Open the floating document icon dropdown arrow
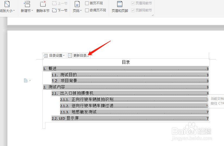This screenshot has width=224, height=146. [30, 80]
